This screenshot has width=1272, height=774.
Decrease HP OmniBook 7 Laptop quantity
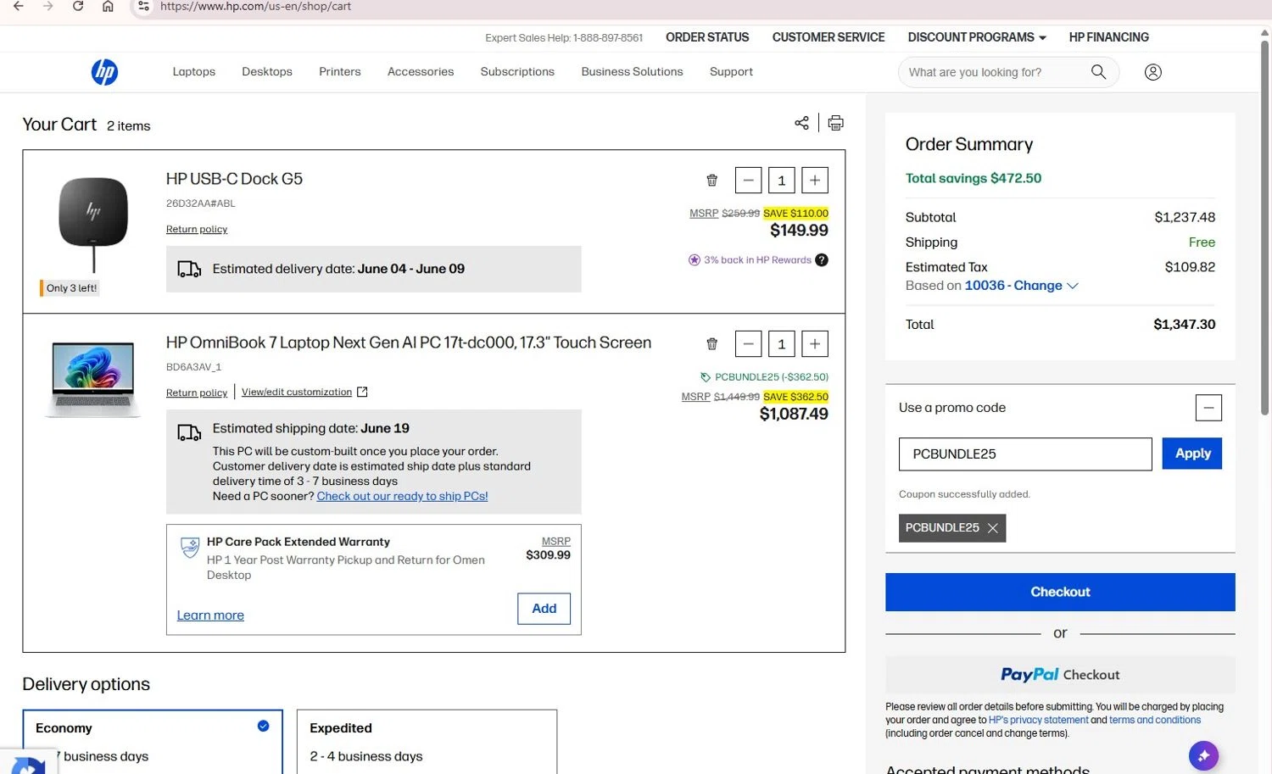point(748,343)
